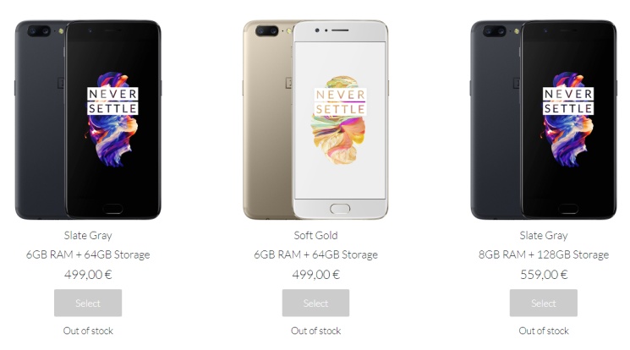The width and height of the screenshot is (630, 350).
Task: Click the Soft Gold phone's home button
Action: coord(340,209)
